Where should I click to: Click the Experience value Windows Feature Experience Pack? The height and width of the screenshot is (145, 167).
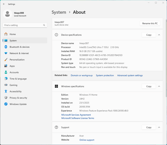104,111
